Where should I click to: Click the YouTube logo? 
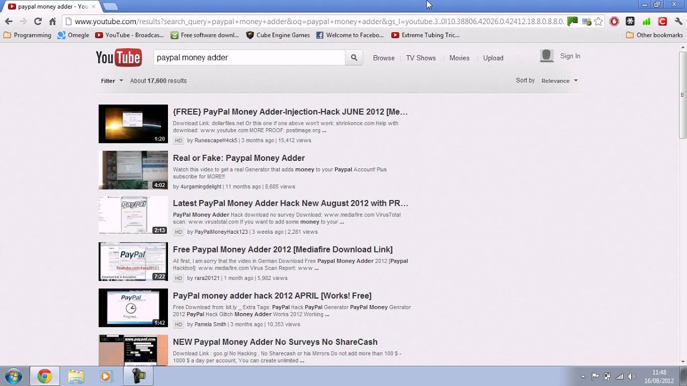pos(119,57)
